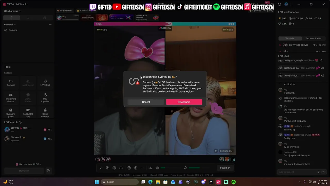Start recording with the record button
330x186 pixels.
pos(129,168)
